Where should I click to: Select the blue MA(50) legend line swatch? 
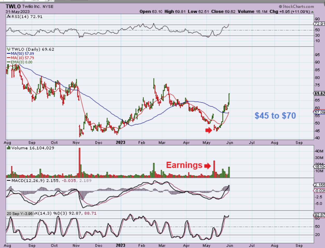[x=9, y=54]
